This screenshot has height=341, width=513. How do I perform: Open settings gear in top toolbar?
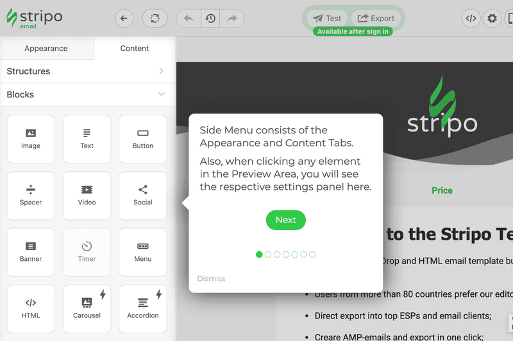click(x=492, y=19)
